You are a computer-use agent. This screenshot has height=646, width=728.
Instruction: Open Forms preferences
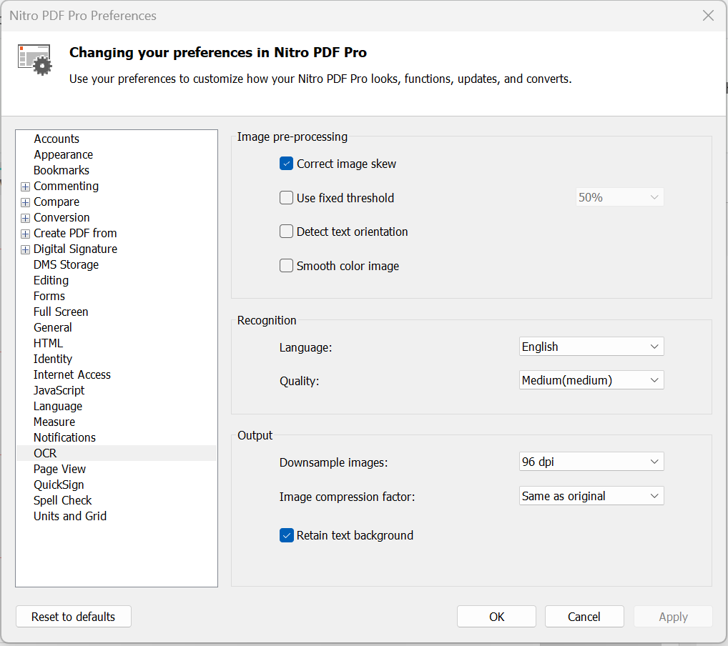(49, 296)
